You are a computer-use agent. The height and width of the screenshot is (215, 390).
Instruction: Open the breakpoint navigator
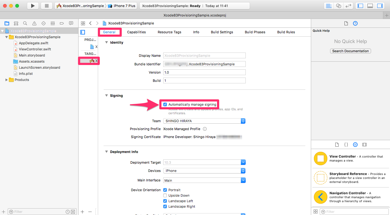point(62,23)
